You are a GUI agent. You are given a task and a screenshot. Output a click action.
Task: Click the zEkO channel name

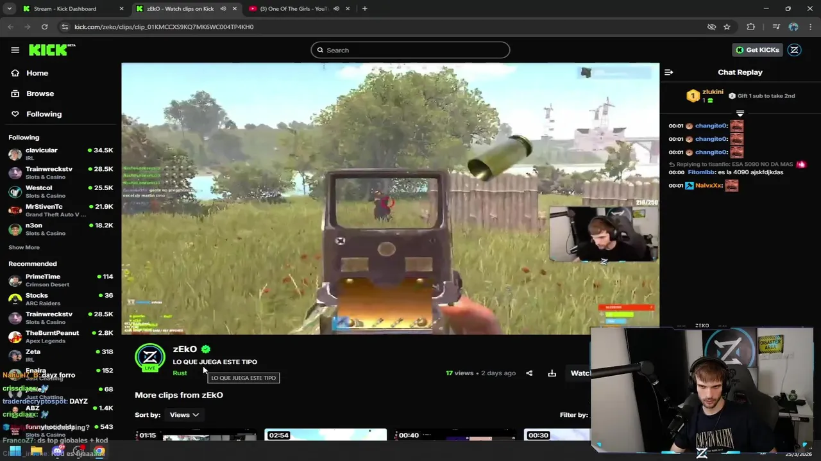(185, 349)
